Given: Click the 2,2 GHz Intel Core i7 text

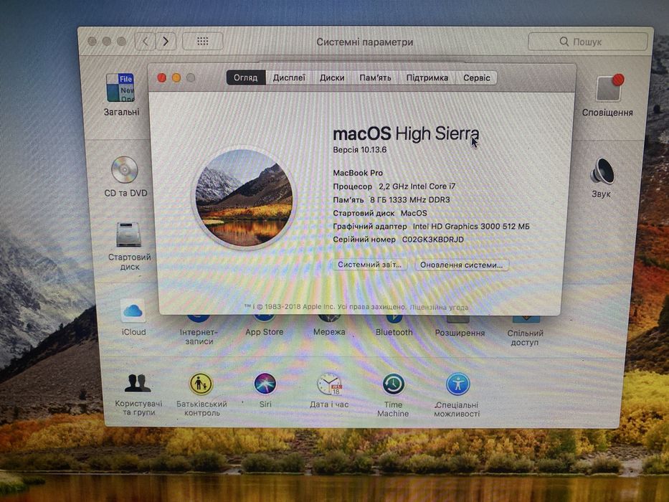Looking at the screenshot, I should [x=417, y=186].
